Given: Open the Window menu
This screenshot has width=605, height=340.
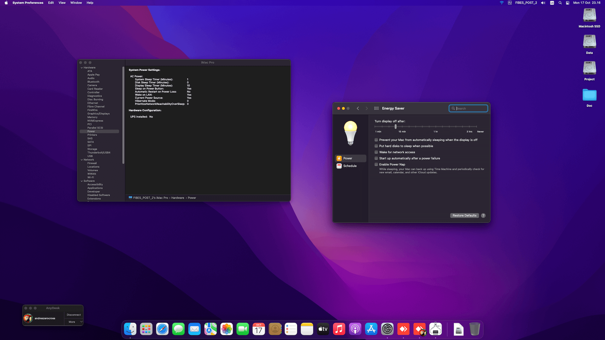Looking at the screenshot, I should [x=76, y=3].
